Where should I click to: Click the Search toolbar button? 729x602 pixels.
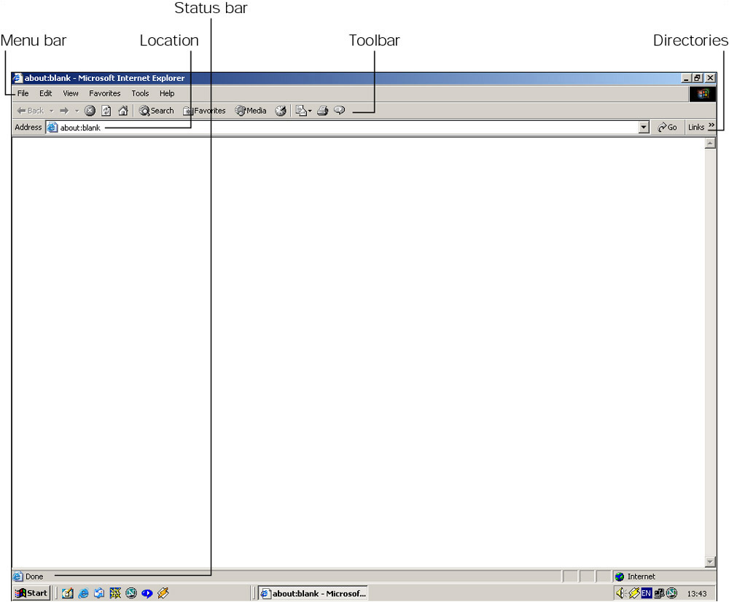(x=157, y=111)
